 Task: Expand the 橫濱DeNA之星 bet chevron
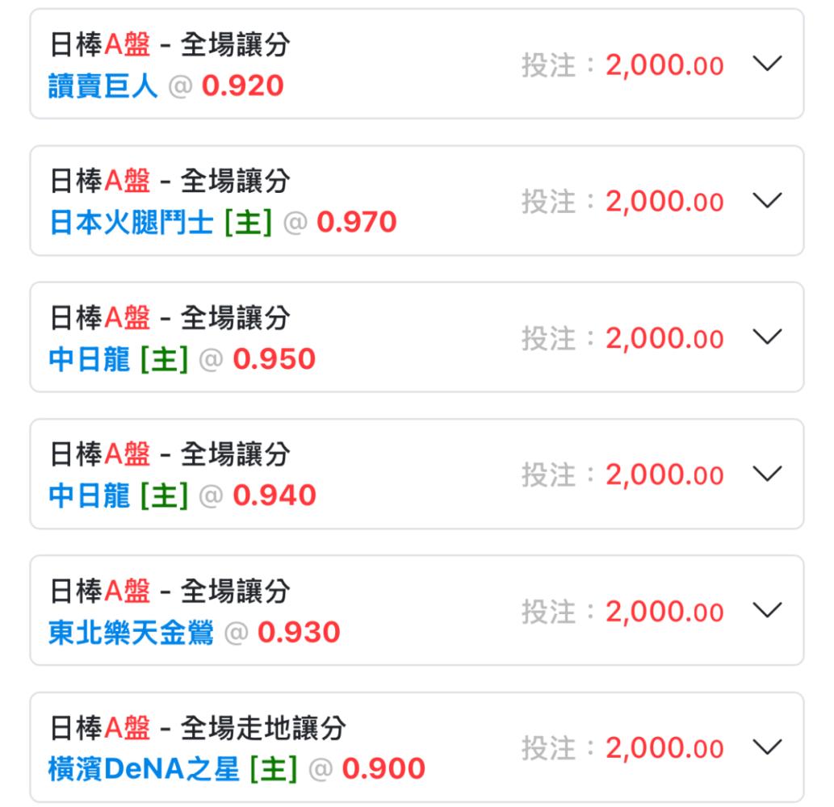pos(767,747)
